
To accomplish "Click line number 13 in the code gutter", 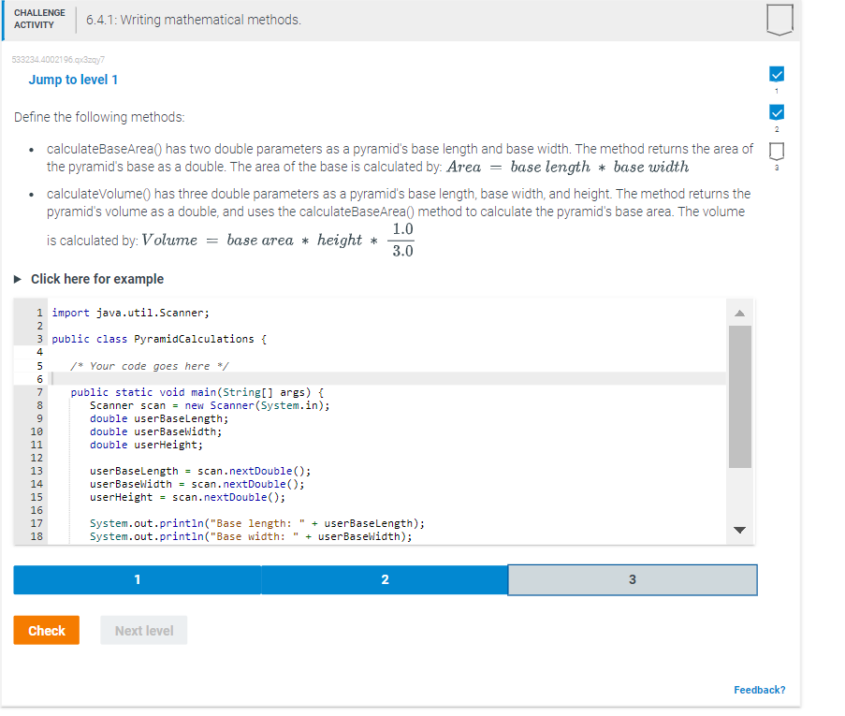I will 37,471.
